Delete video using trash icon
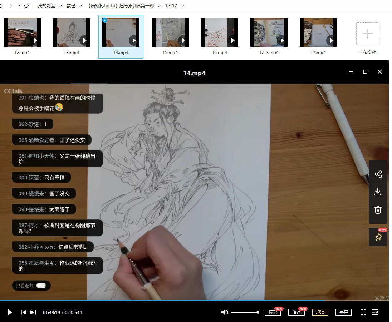The height and width of the screenshot is (322, 392). pos(378,210)
